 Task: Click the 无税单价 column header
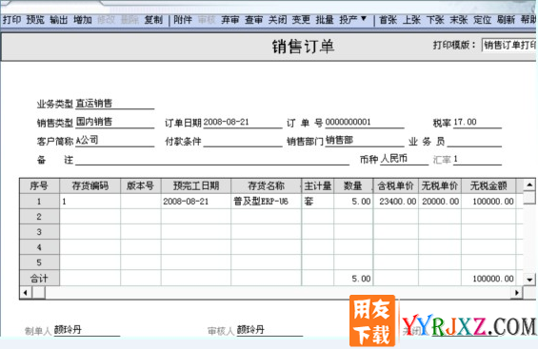pos(440,186)
